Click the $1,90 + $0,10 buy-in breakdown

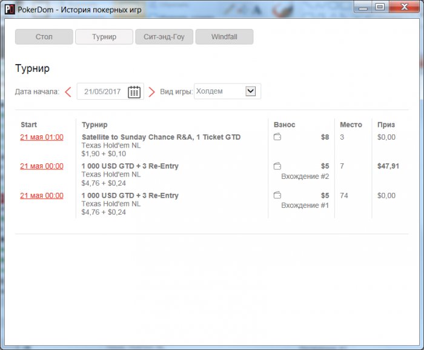click(x=104, y=154)
